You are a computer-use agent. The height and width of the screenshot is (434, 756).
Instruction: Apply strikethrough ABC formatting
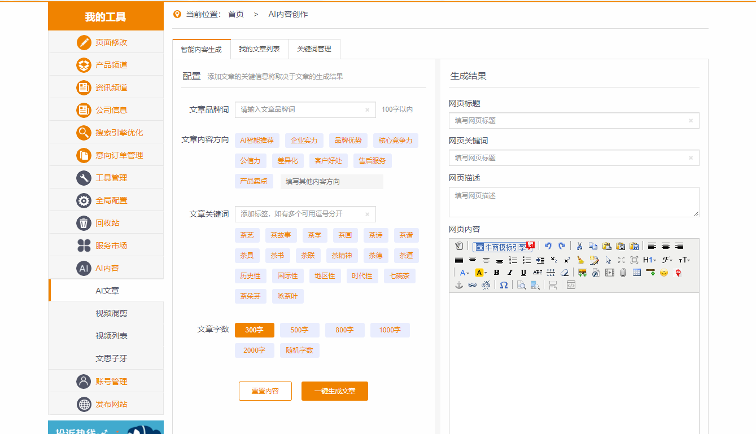click(537, 273)
